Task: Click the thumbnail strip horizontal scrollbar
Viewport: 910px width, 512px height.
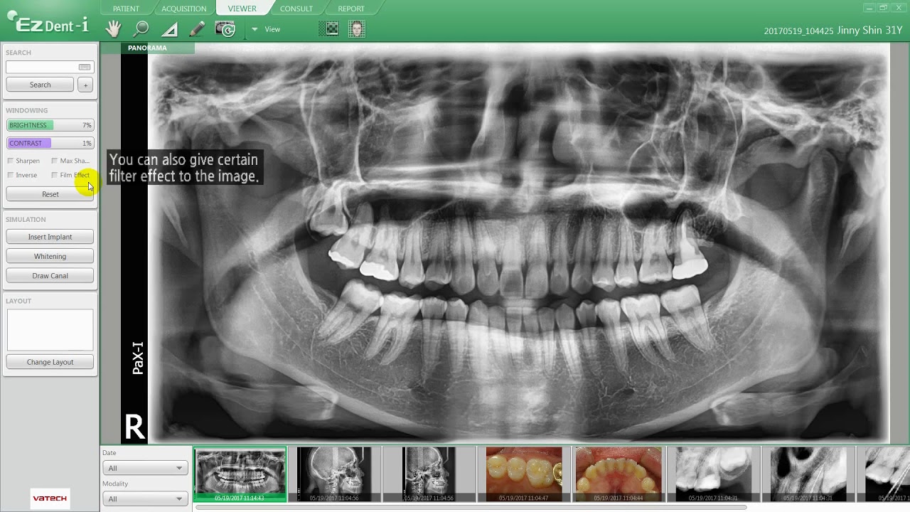Action: click(471, 507)
